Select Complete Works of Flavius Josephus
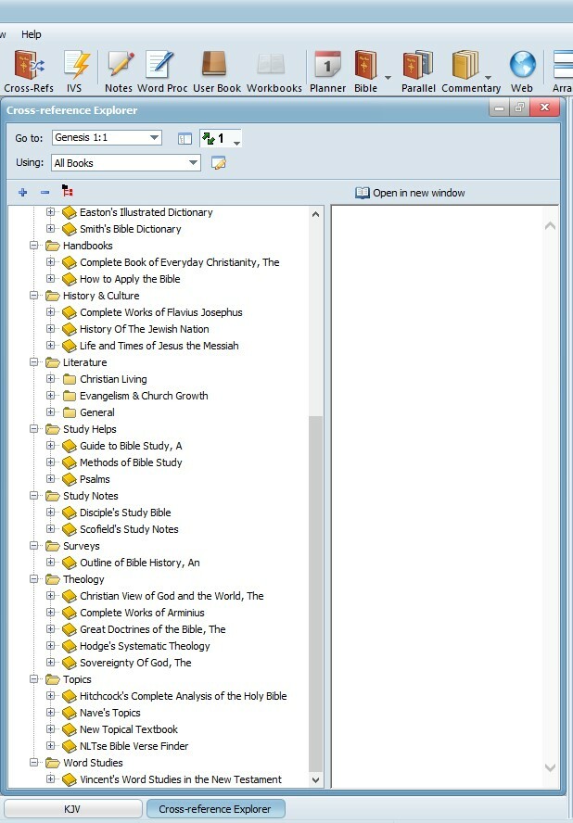The height and width of the screenshot is (823, 573). click(x=160, y=312)
